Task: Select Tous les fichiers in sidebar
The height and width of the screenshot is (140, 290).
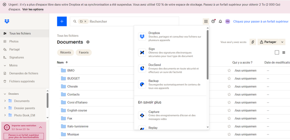Action: pyautogui.click(x=24, y=33)
